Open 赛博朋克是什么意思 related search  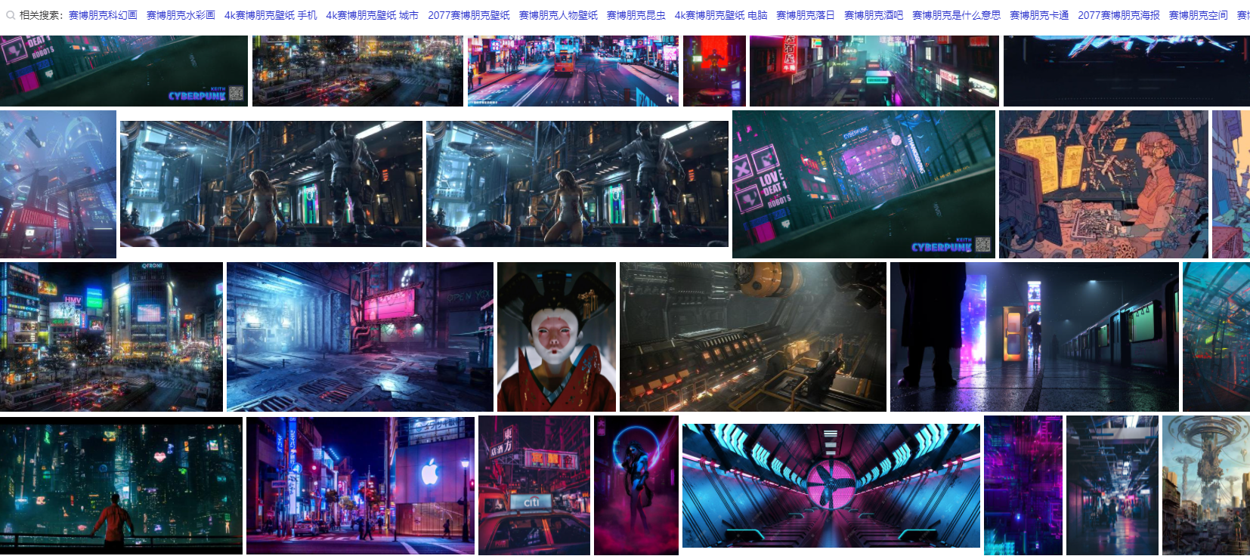coord(957,15)
